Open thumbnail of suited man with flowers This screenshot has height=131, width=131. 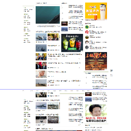[53, 37]
